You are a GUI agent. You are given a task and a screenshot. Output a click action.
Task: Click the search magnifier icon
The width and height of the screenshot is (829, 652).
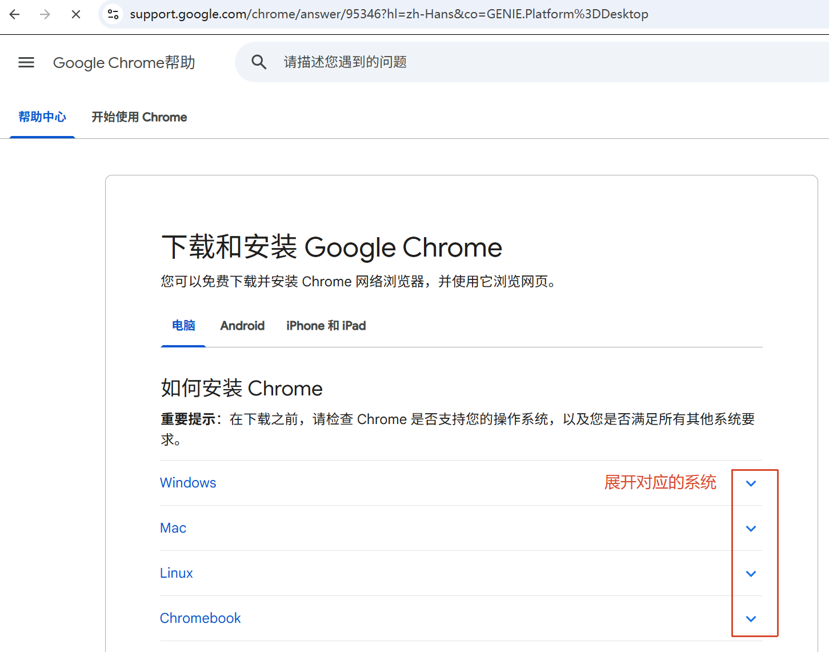(259, 62)
